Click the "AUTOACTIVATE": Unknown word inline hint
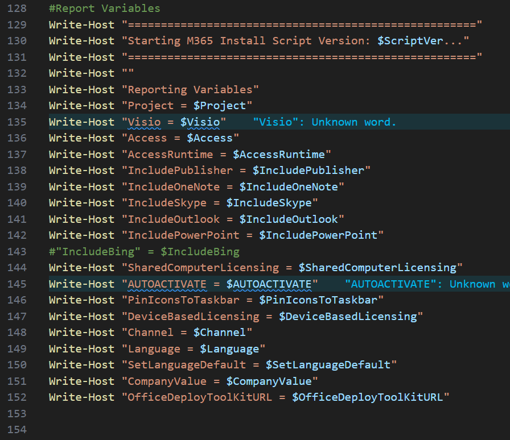This screenshot has height=440, width=510. [427, 284]
